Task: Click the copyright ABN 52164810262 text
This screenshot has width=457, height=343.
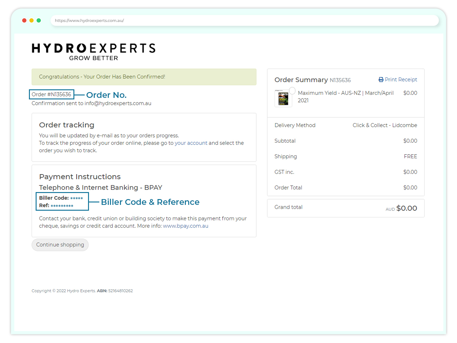Action: point(115,291)
